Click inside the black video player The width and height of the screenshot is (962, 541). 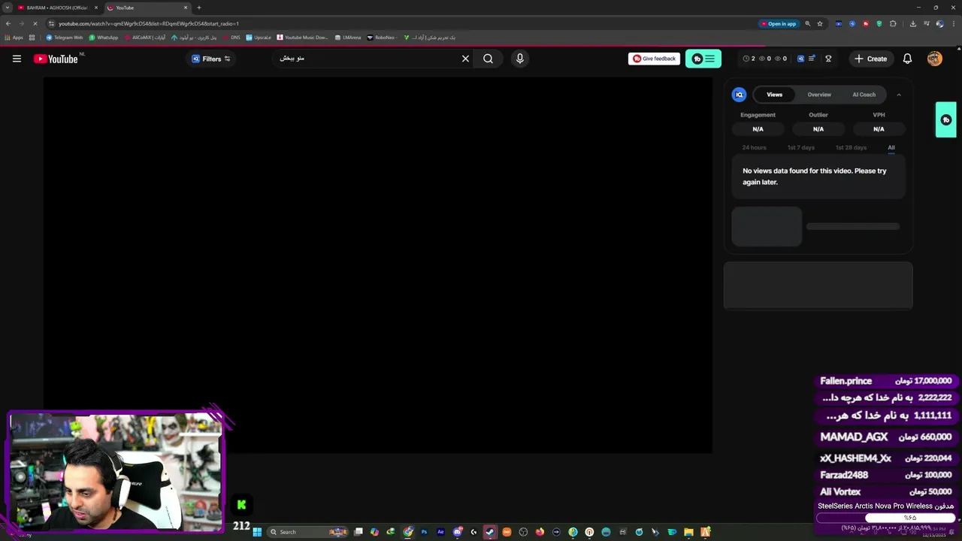(x=378, y=264)
